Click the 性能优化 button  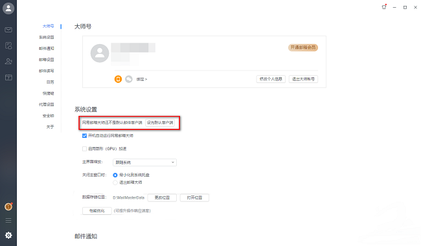point(97,210)
